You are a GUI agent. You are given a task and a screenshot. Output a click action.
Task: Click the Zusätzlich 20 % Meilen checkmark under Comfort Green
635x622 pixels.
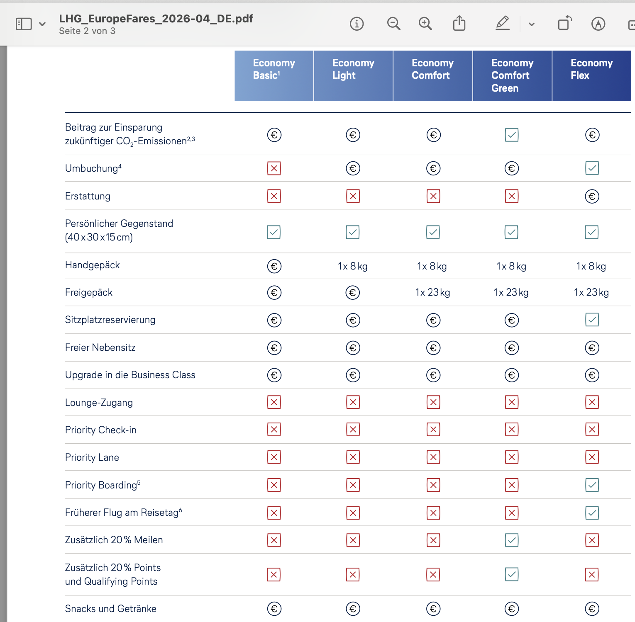pos(511,540)
